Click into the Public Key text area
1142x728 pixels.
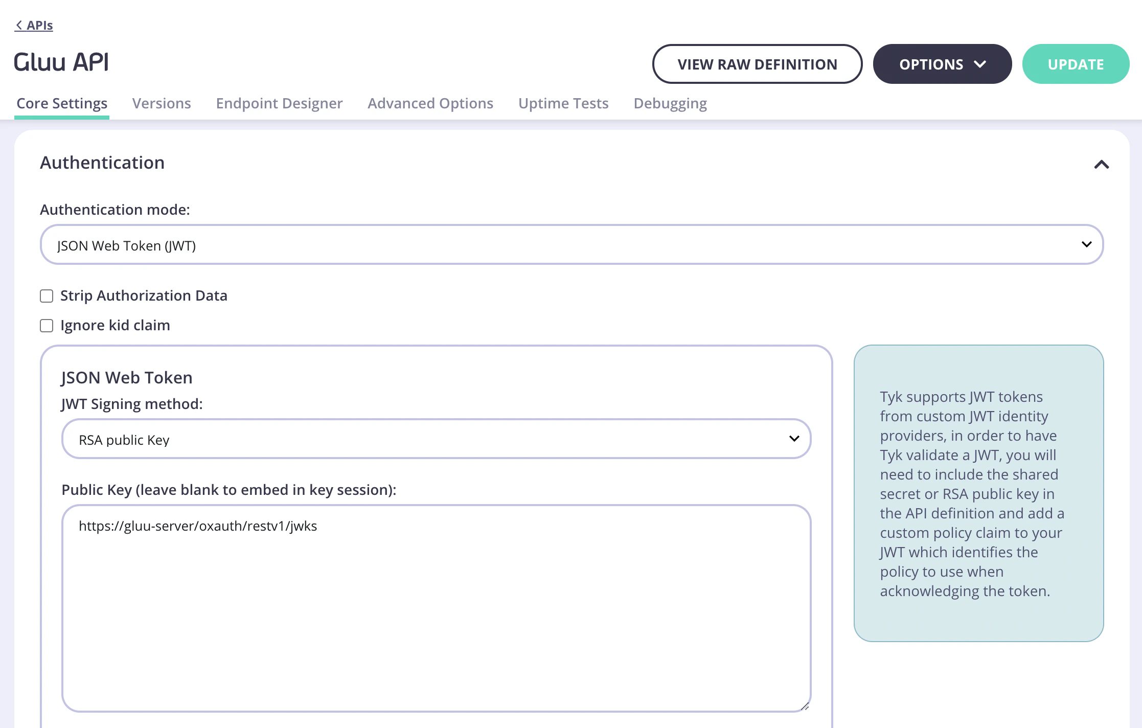click(436, 608)
